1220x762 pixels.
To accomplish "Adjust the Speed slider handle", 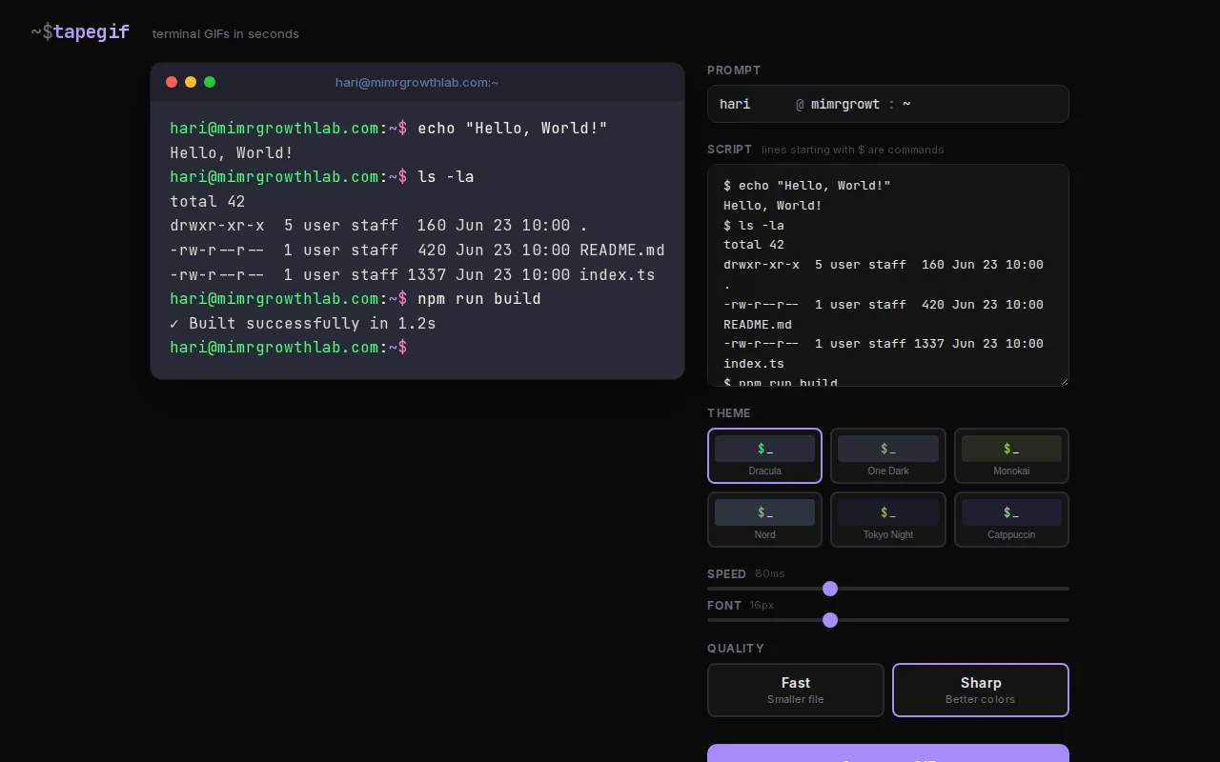I will (830, 589).
